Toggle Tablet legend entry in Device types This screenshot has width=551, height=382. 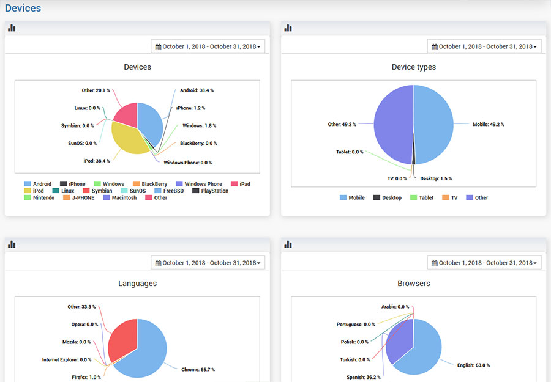421,198
